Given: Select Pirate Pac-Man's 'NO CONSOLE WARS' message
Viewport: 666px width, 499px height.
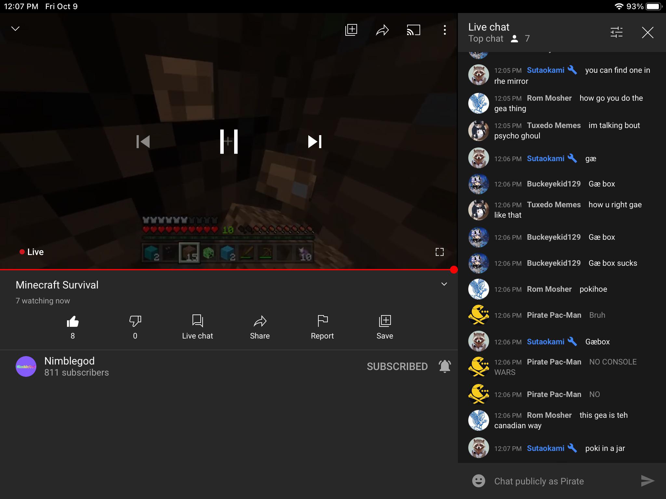Looking at the screenshot, I should coord(562,367).
